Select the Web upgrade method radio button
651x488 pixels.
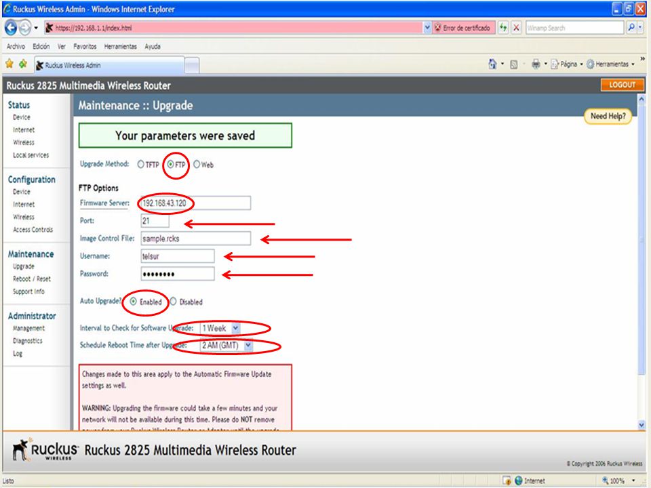tap(197, 164)
